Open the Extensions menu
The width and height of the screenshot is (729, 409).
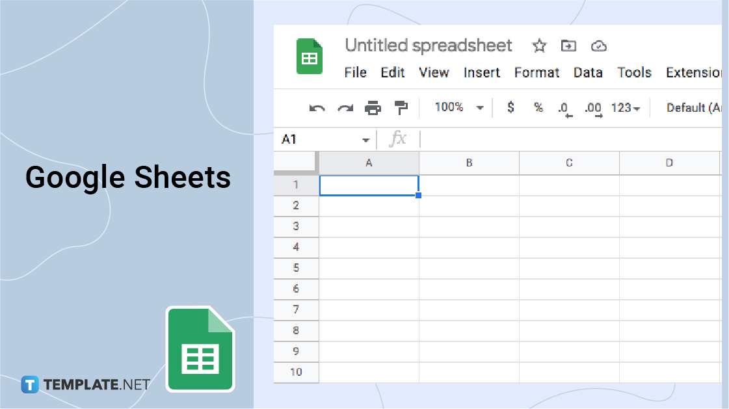point(694,73)
